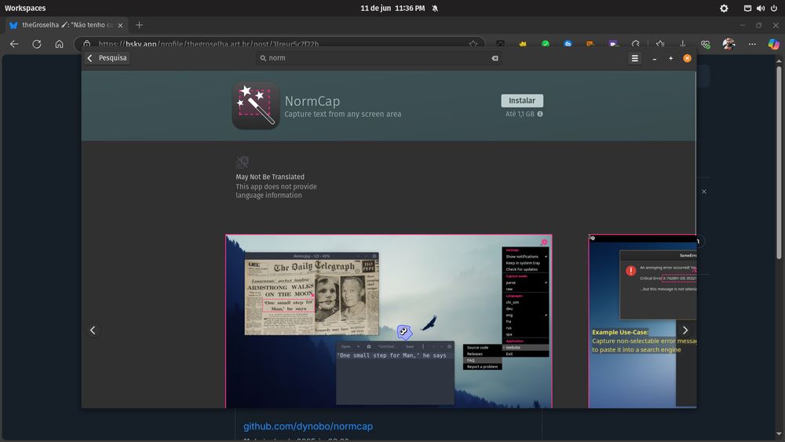The image size is (785, 442).
Task: Focus the app store search field
Action: (x=378, y=58)
